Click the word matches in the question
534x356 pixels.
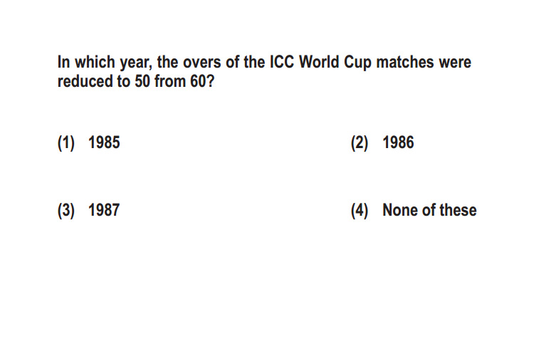click(x=405, y=62)
